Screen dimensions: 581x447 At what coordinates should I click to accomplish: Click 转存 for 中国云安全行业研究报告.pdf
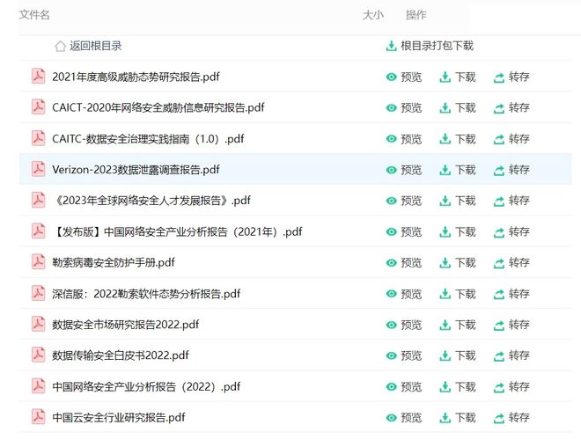pos(511,418)
